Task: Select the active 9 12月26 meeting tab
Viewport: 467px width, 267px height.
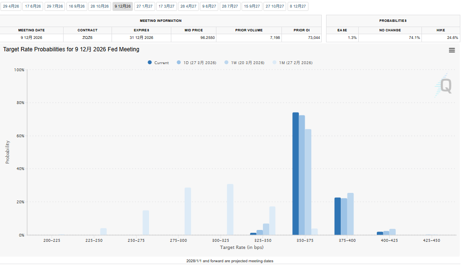Action: click(122, 6)
